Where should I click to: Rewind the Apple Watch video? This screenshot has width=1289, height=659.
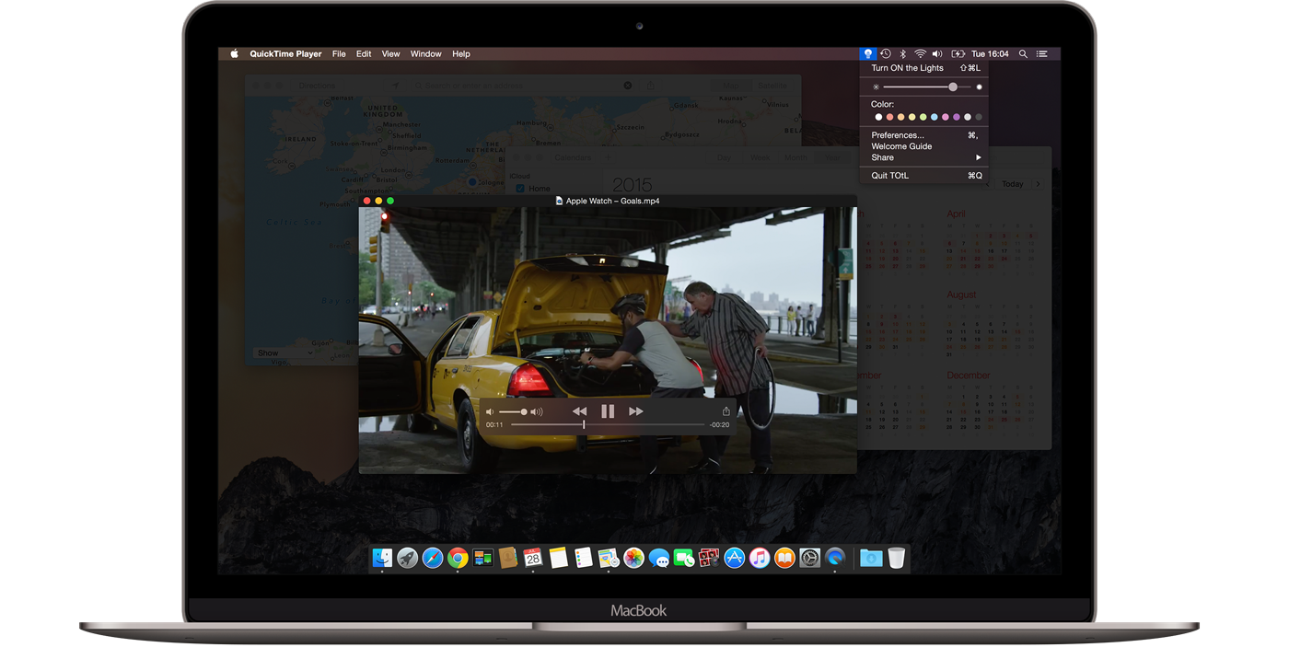(x=579, y=411)
